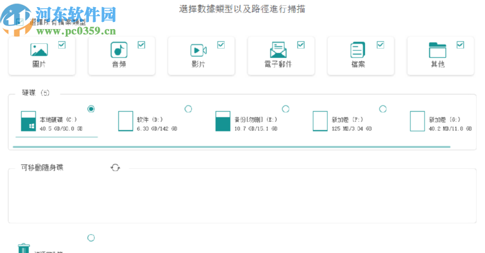485x253 pixels.
Task: Uncheck the 其他 file type checkbox
Action: [460, 45]
